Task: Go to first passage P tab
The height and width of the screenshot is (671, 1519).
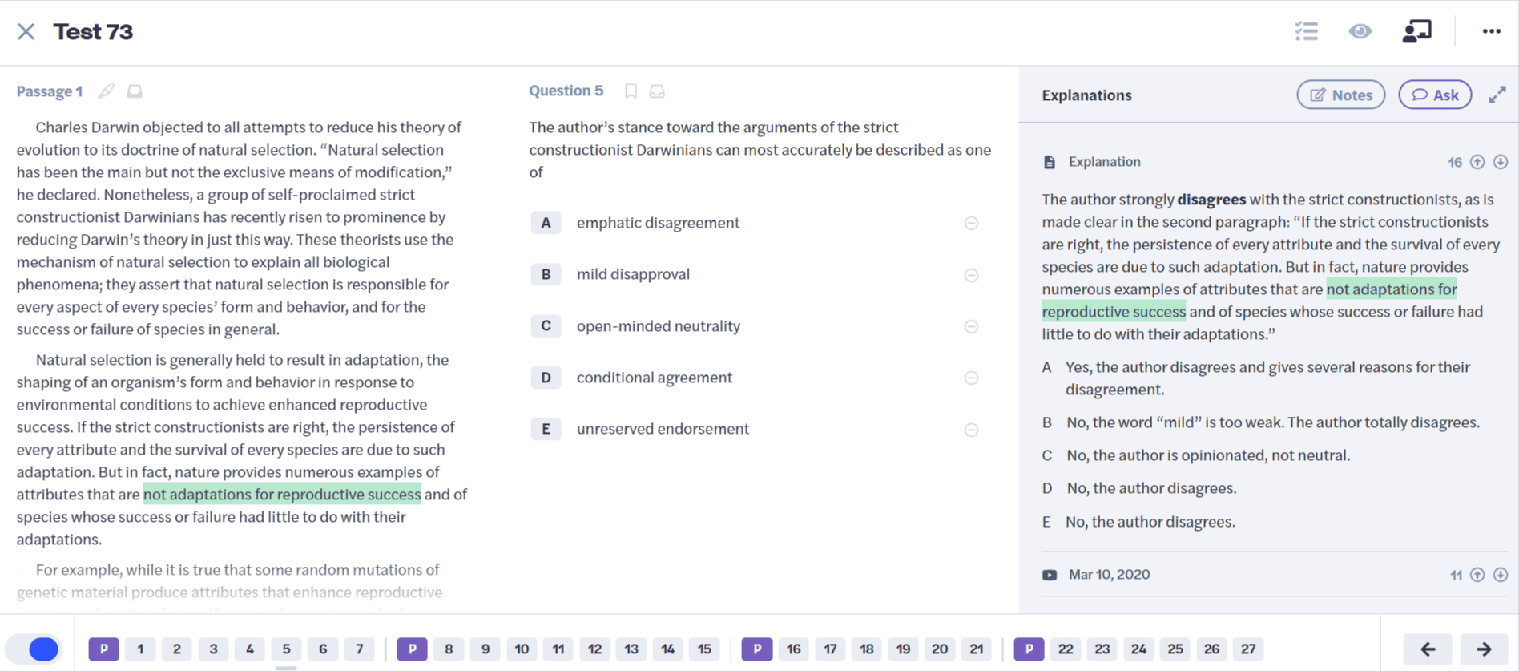Action: pos(104,649)
